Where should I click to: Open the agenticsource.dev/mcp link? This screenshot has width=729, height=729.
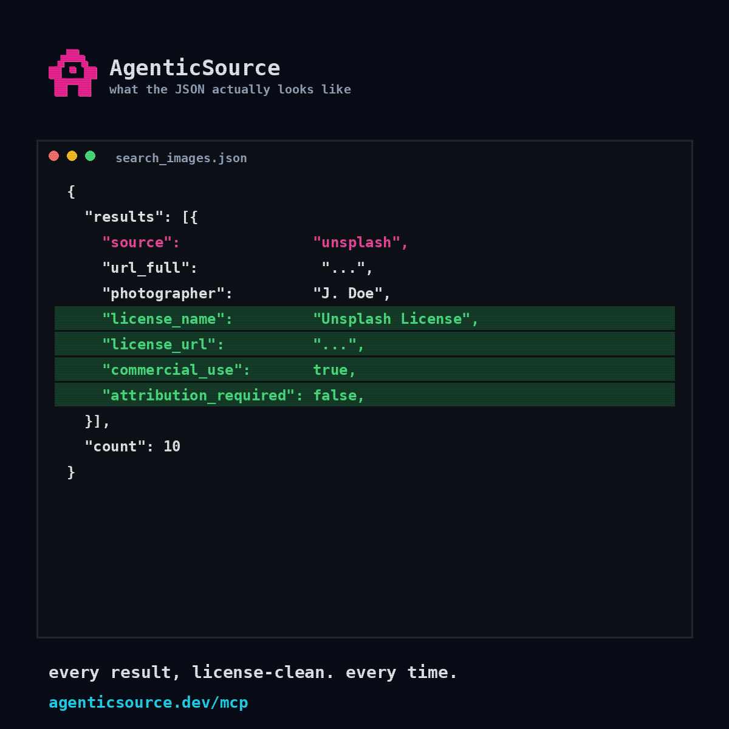point(148,703)
